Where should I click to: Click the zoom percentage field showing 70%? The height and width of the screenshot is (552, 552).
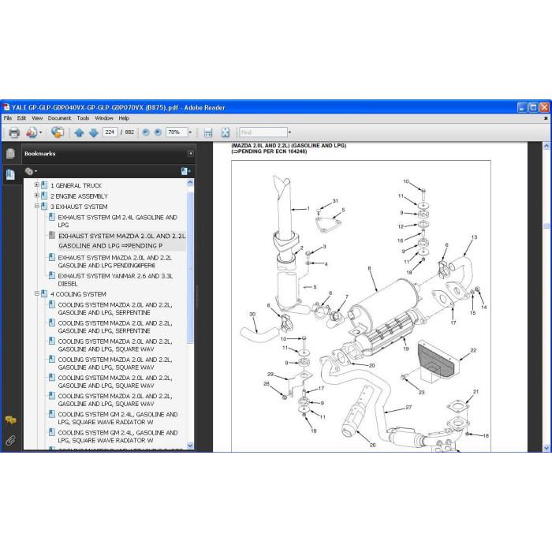click(x=177, y=132)
